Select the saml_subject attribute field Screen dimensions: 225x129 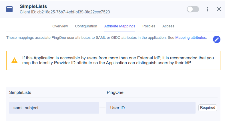(54, 108)
